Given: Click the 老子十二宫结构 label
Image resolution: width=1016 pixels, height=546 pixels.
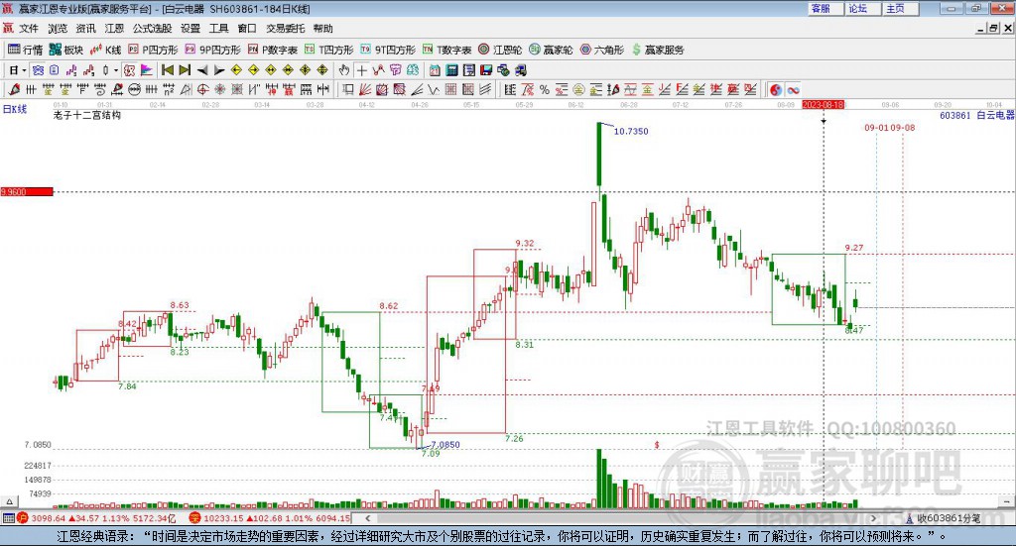Looking at the screenshot, I should click(87, 115).
